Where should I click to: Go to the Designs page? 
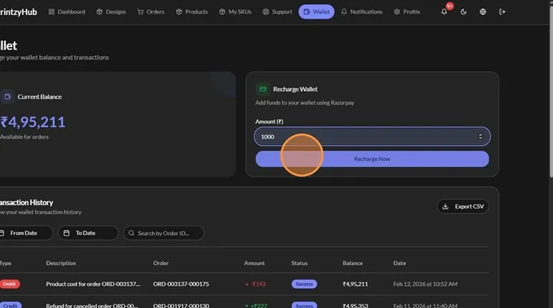click(111, 11)
